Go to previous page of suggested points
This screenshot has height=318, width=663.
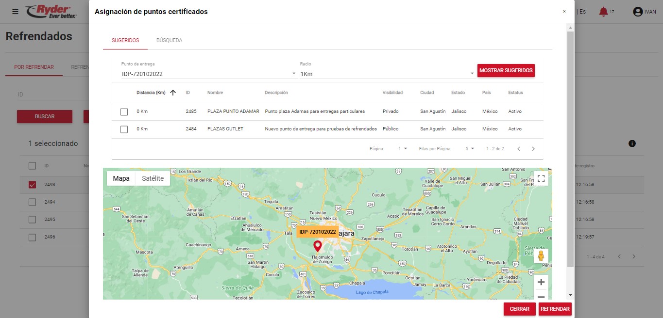[519, 149]
